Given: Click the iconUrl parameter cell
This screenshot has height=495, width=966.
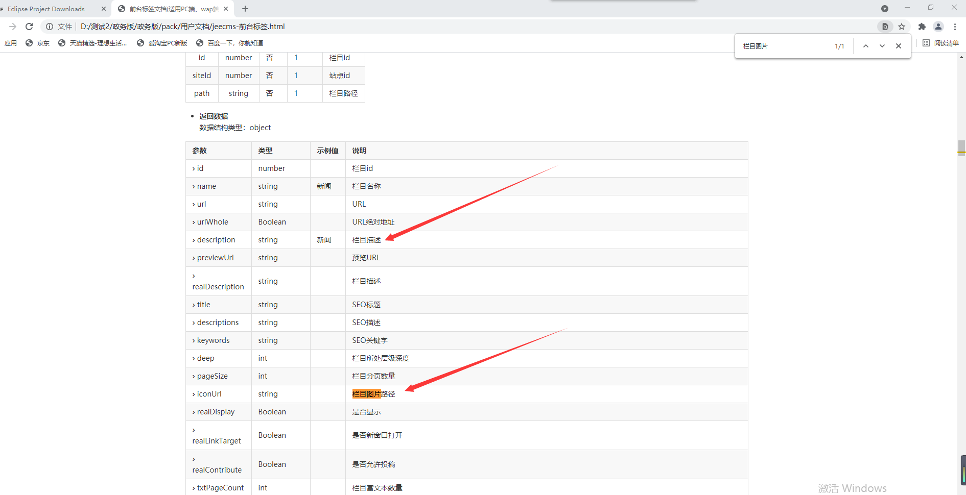Looking at the screenshot, I should click(x=219, y=394).
